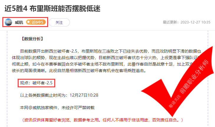Click the article title 近5胜4 布里斯班能否摆脱低迷
This screenshot has height=127, width=215.
pos(52,9)
